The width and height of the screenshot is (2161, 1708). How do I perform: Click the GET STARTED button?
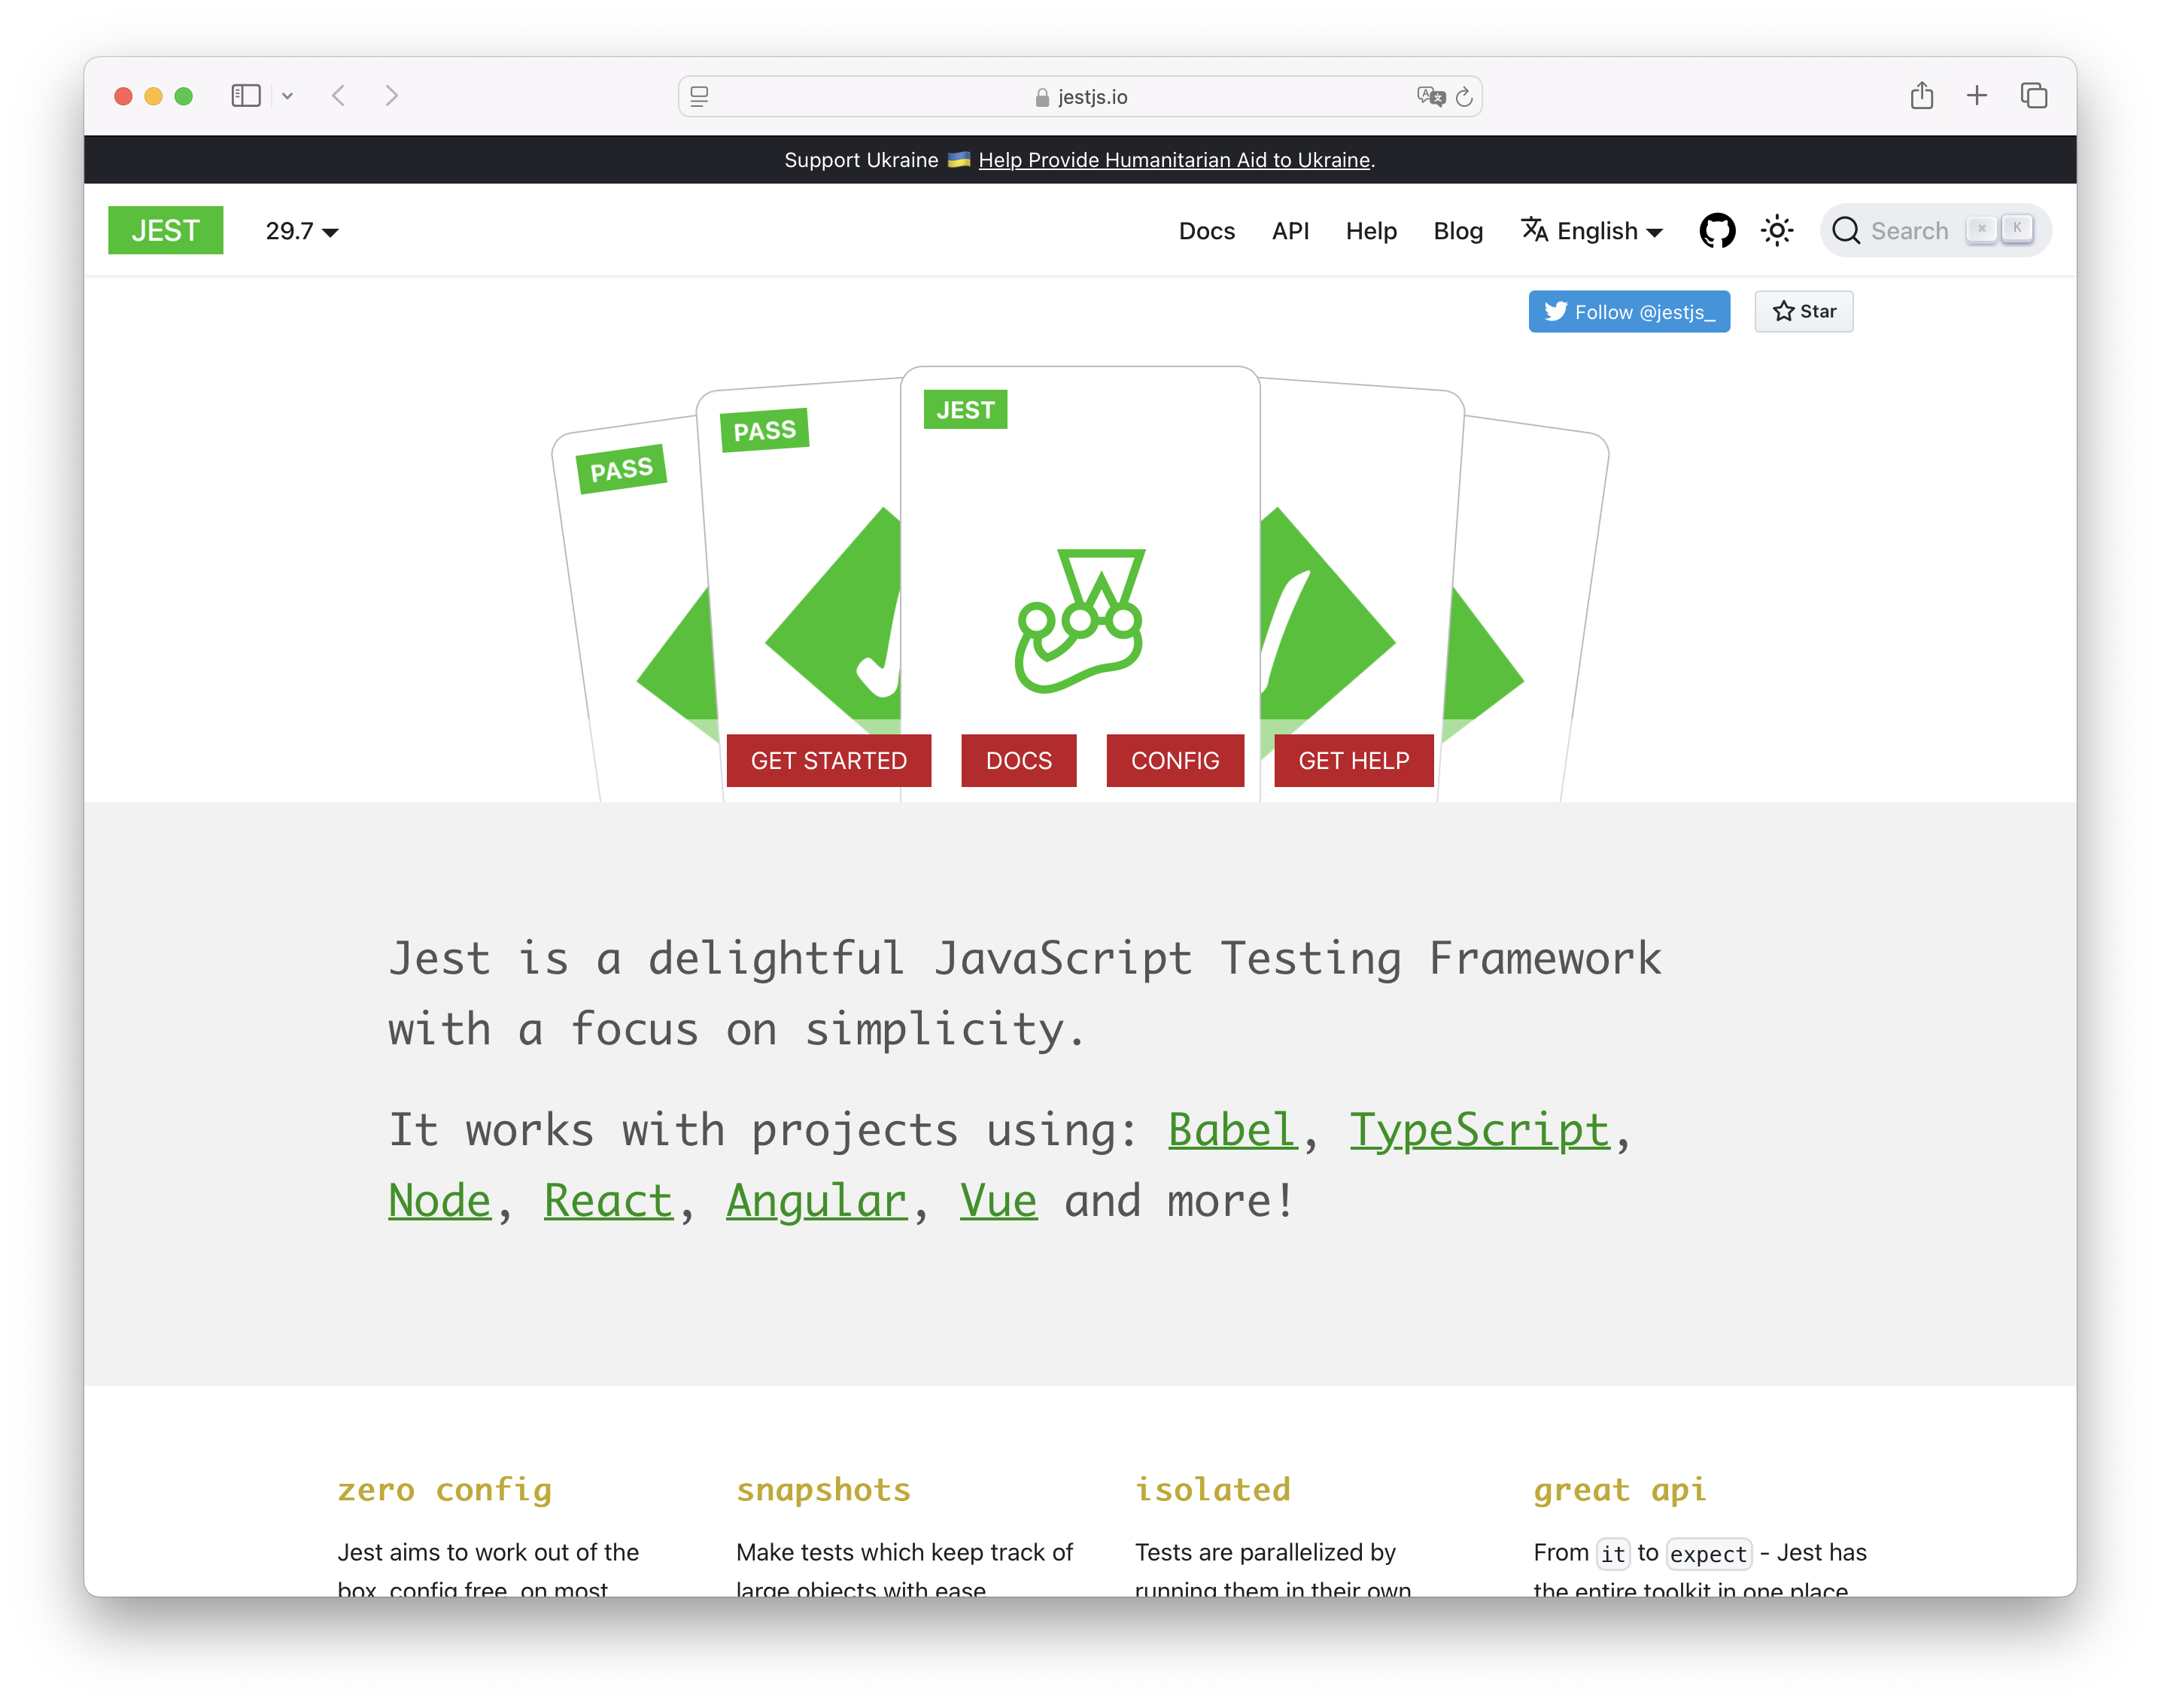[x=828, y=761]
